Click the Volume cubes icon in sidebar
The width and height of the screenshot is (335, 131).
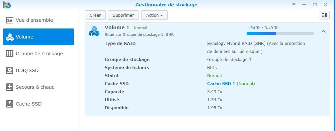pos(10,37)
